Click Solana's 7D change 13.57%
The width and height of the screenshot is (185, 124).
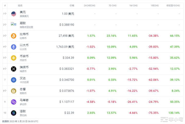click(x=111, y=113)
